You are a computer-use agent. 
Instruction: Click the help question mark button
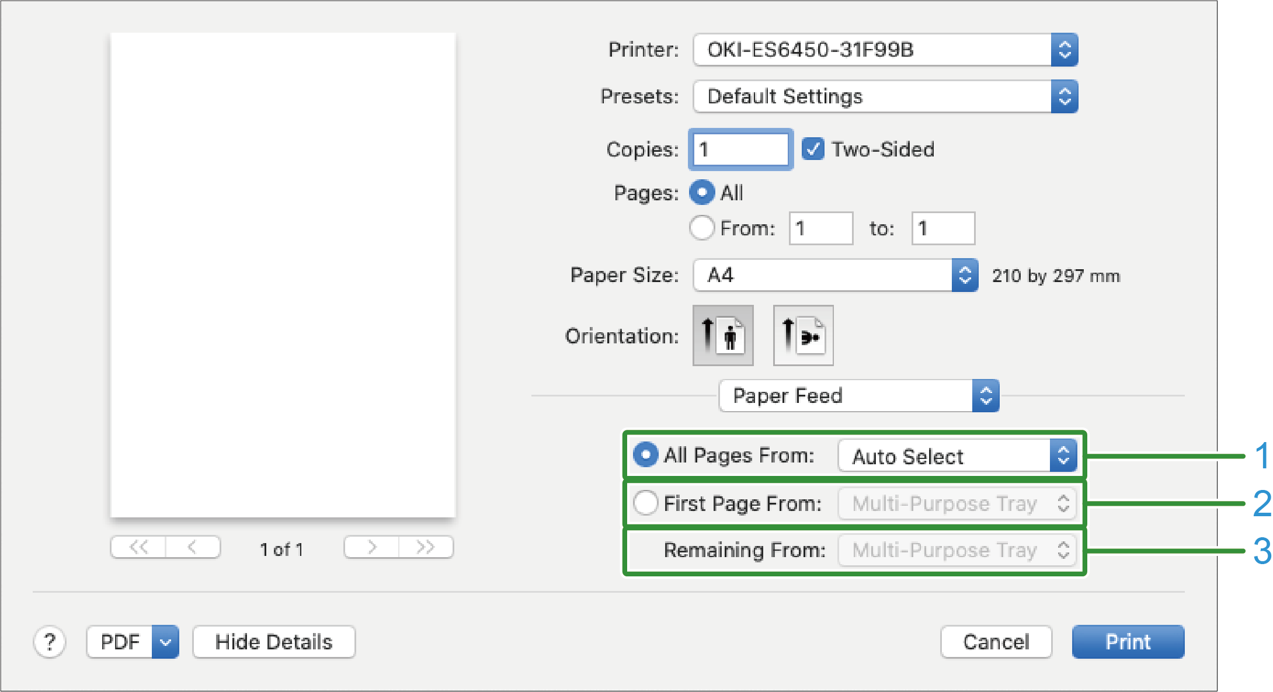pos(50,642)
